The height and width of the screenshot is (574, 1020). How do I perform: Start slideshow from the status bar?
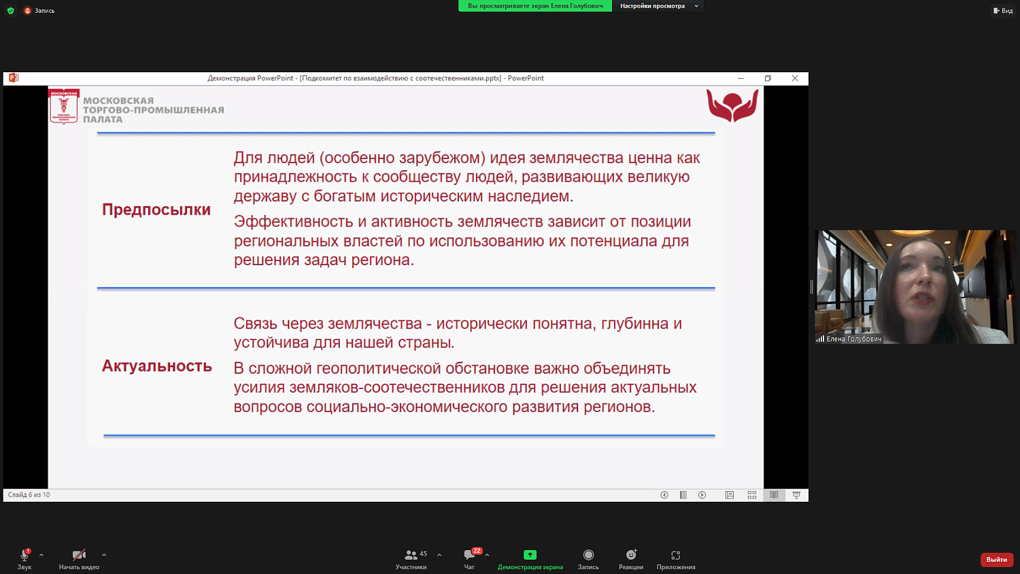coord(796,495)
